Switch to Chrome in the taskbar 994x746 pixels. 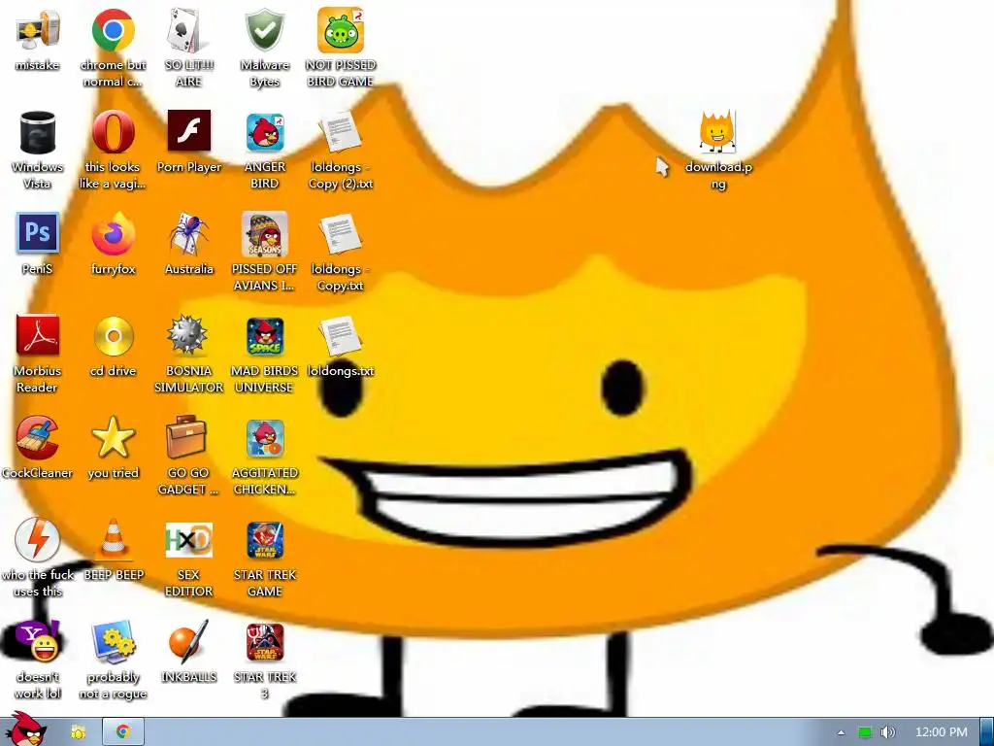click(x=123, y=732)
